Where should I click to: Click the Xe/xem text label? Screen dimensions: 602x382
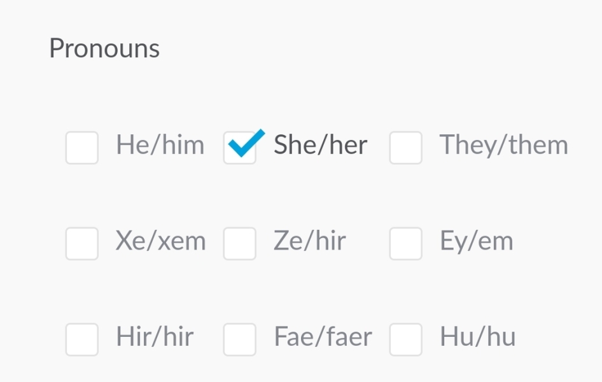coord(161,242)
